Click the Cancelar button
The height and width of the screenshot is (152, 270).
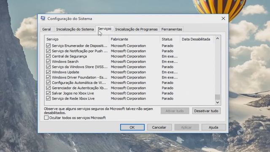tap(159, 128)
